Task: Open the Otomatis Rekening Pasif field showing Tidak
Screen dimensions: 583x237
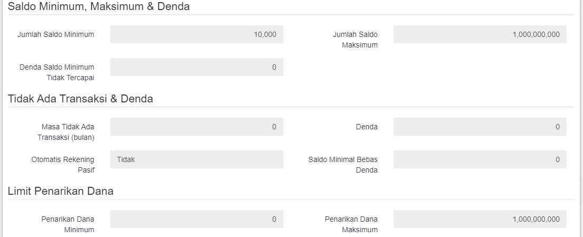Action: tap(196, 159)
